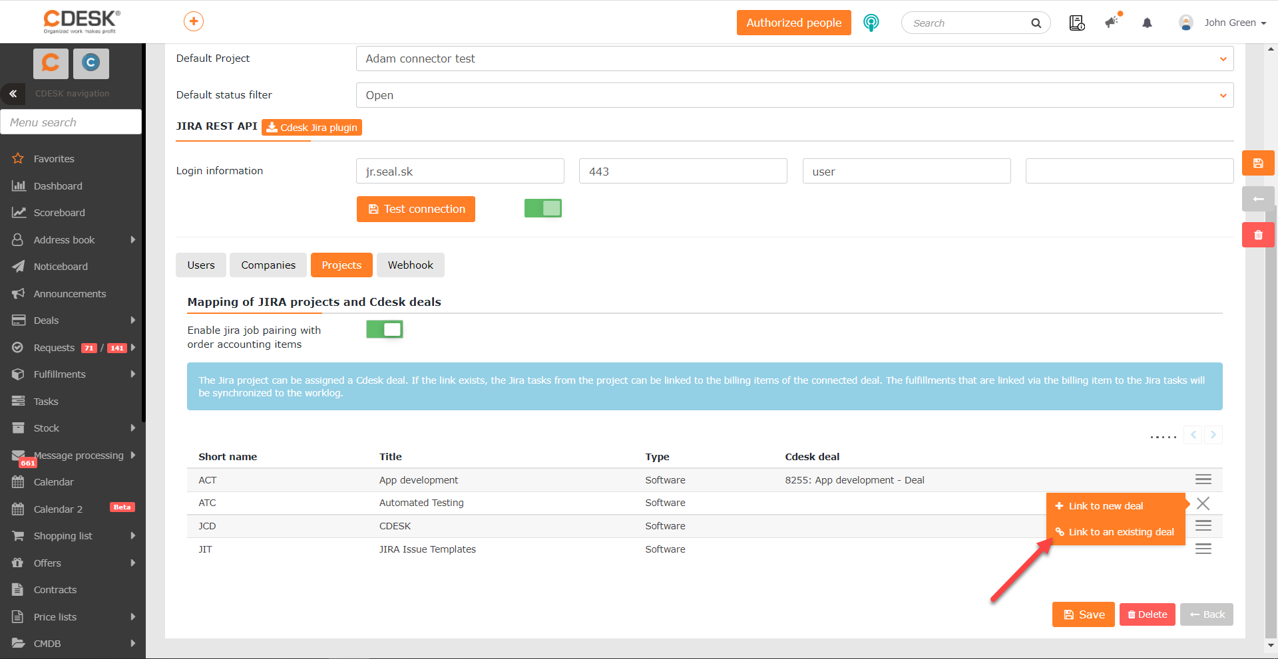
Task: Select the Projects tab
Action: click(341, 265)
